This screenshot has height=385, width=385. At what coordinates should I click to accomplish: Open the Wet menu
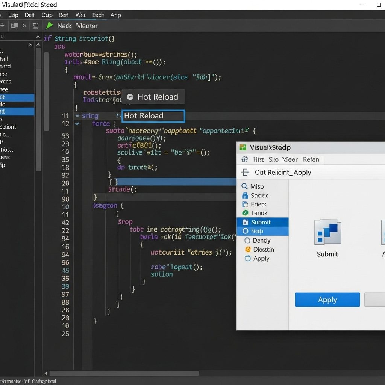pyautogui.click(x=80, y=15)
